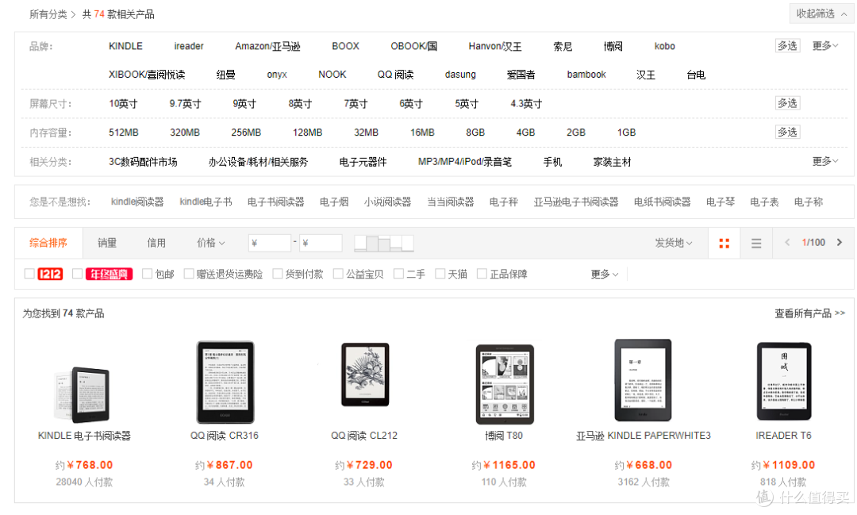Viewport: 857px width, 515px height.
Task: Filter by bambook brand
Action: [x=586, y=75]
